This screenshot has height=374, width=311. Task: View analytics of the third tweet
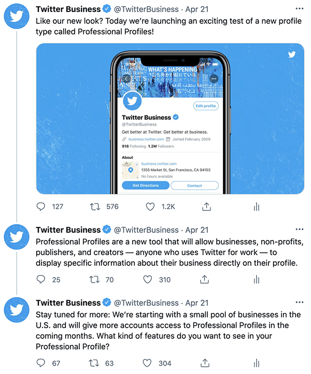[x=256, y=363]
